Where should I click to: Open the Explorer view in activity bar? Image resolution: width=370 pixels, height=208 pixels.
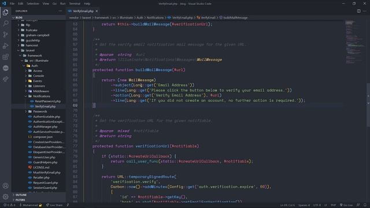pyautogui.click(x=6, y=12)
